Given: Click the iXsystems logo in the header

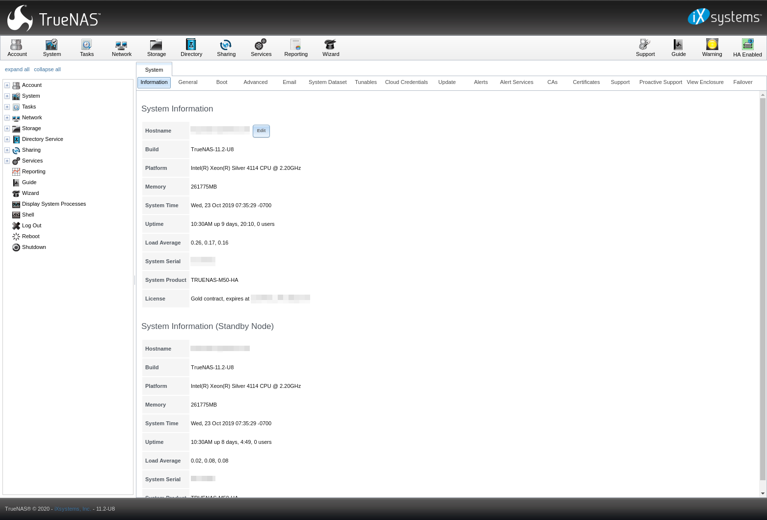Looking at the screenshot, I should (724, 17).
